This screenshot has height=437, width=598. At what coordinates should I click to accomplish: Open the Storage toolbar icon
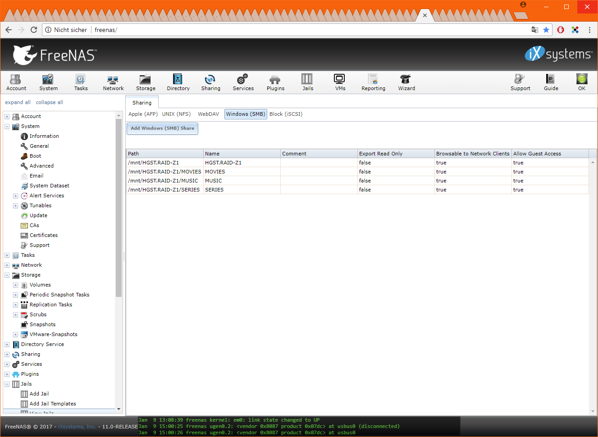146,82
